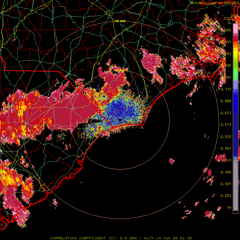Click the KLTX radar site black dot
240x240 pixels.
pyautogui.click(x=120, y=120)
